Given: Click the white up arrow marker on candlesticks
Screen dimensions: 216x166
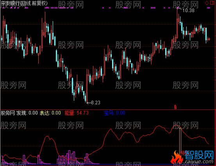Looking at the screenshot, I should coord(148,59).
